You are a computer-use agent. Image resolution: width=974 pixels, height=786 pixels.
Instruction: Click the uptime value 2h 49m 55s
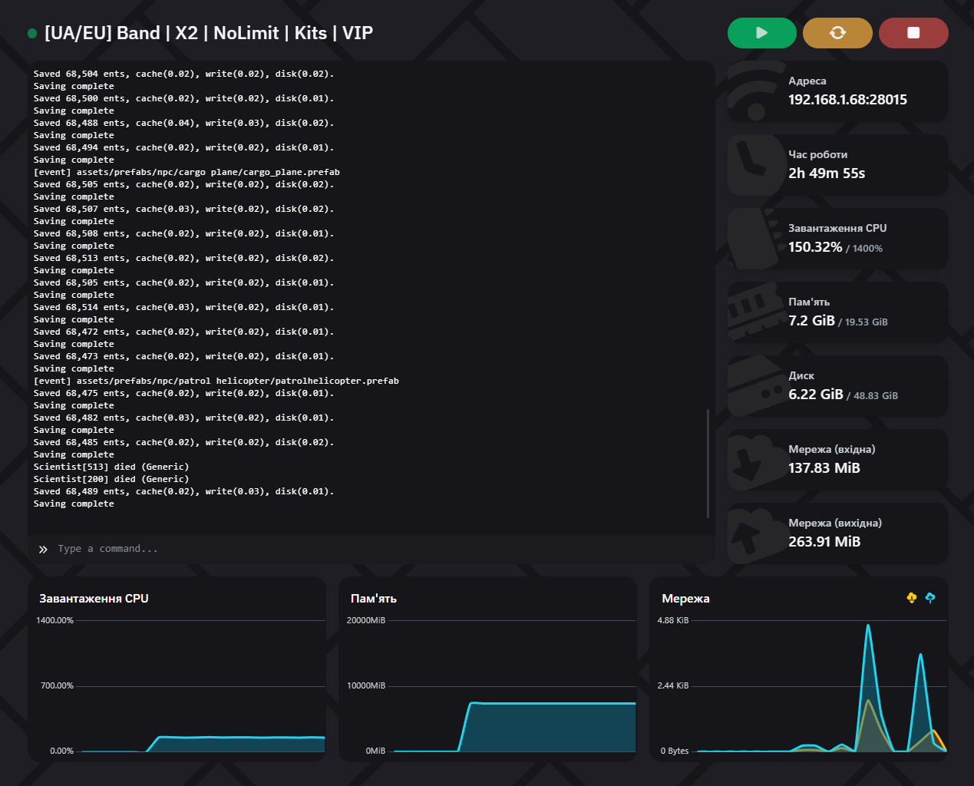(x=827, y=173)
